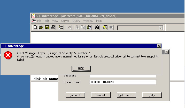The height and width of the screenshot is (108, 185).
Task: Click the 'disk init name' script text
Action: 46,79
